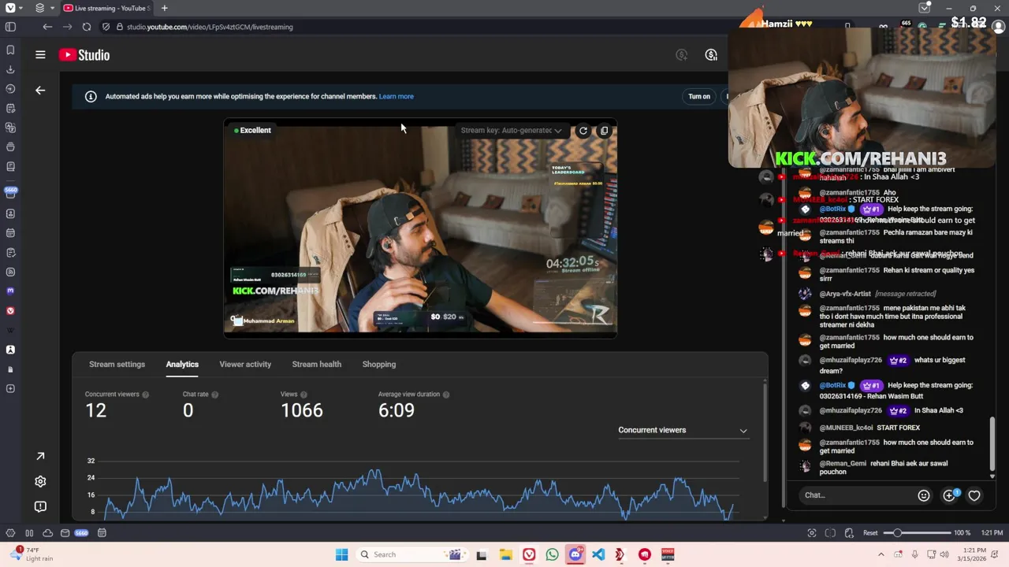Click Windows taskbar Search box
Image resolution: width=1009 pixels, height=567 pixels.
point(411,554)
